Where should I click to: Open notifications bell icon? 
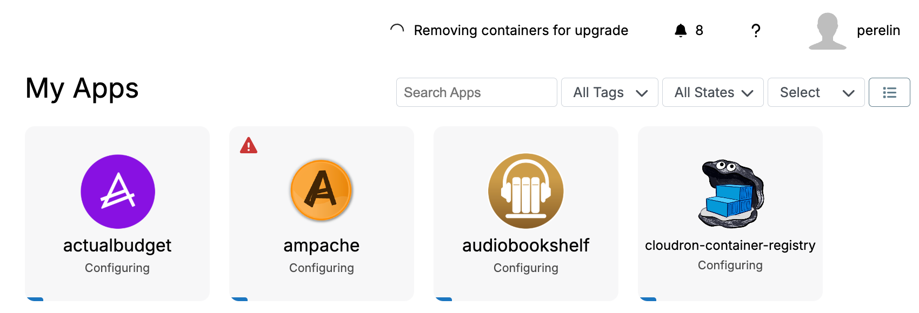[x=681, y=31]
